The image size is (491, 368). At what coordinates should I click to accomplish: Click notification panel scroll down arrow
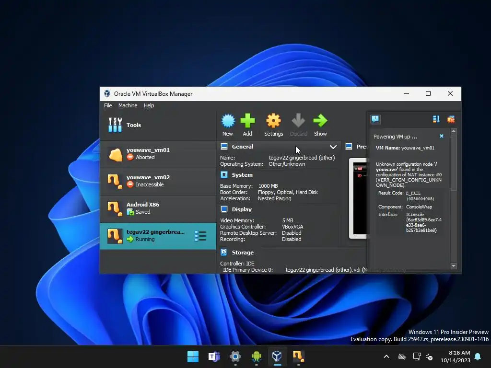coord(454,266)
